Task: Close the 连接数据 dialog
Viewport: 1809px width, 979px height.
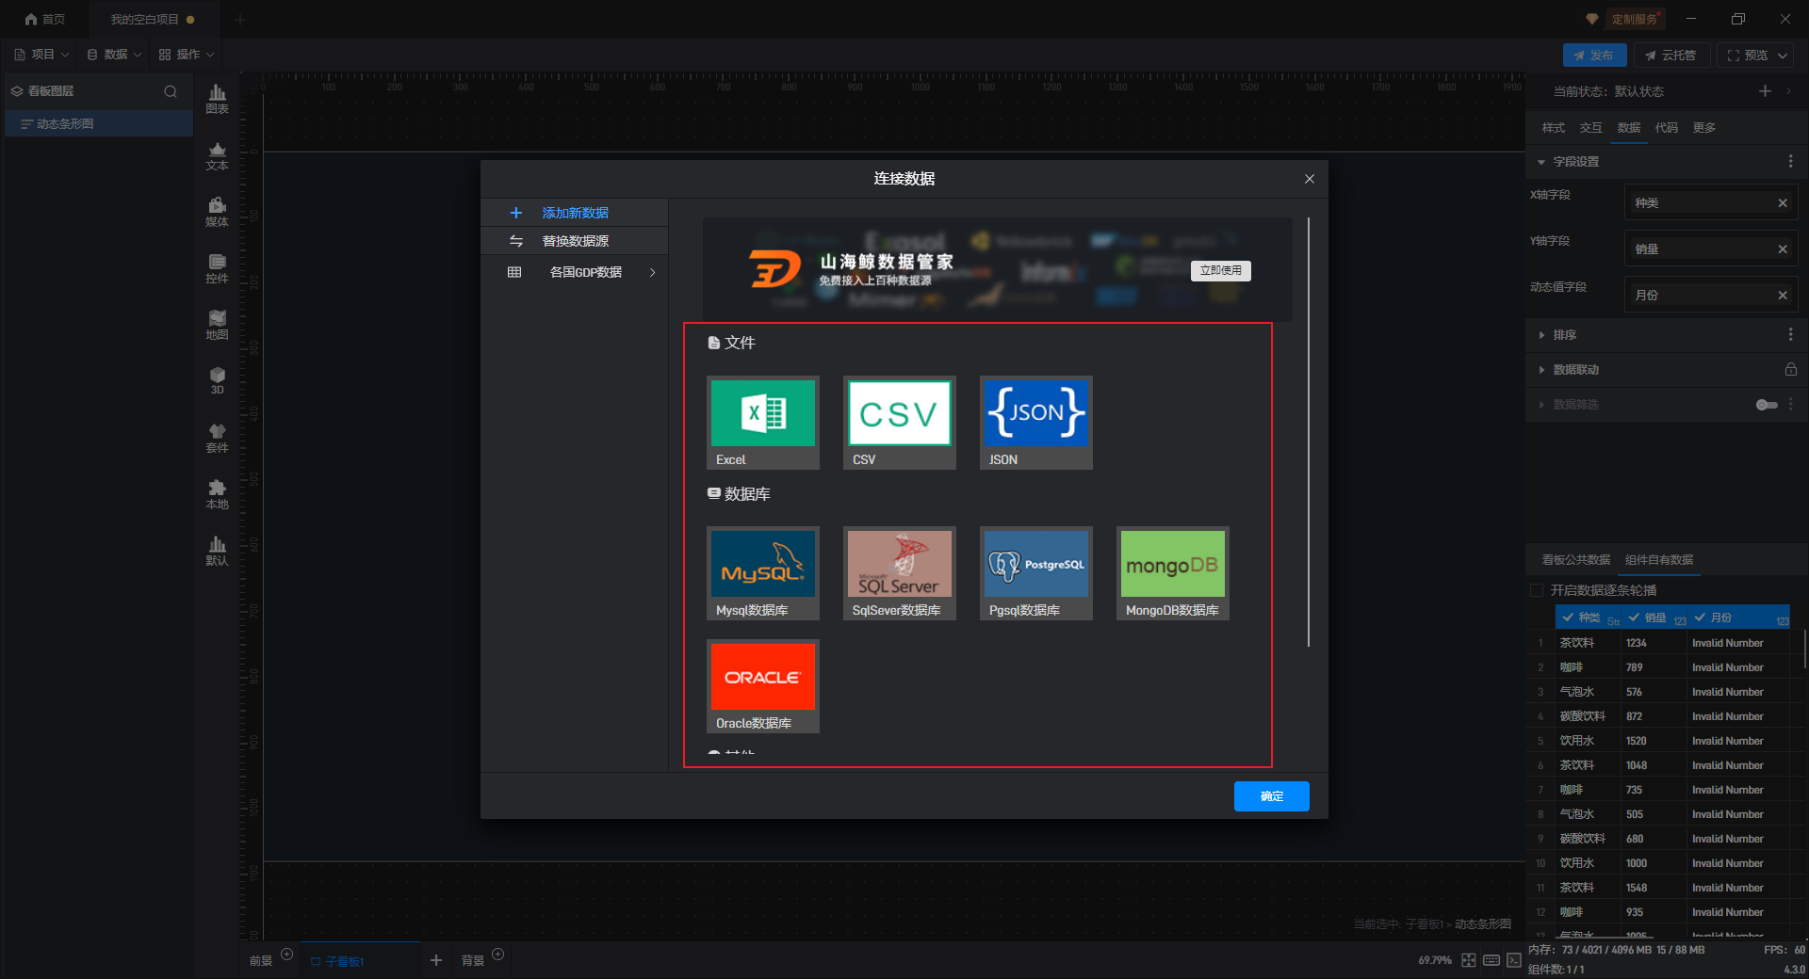Action: click(x=1310, y=179)
